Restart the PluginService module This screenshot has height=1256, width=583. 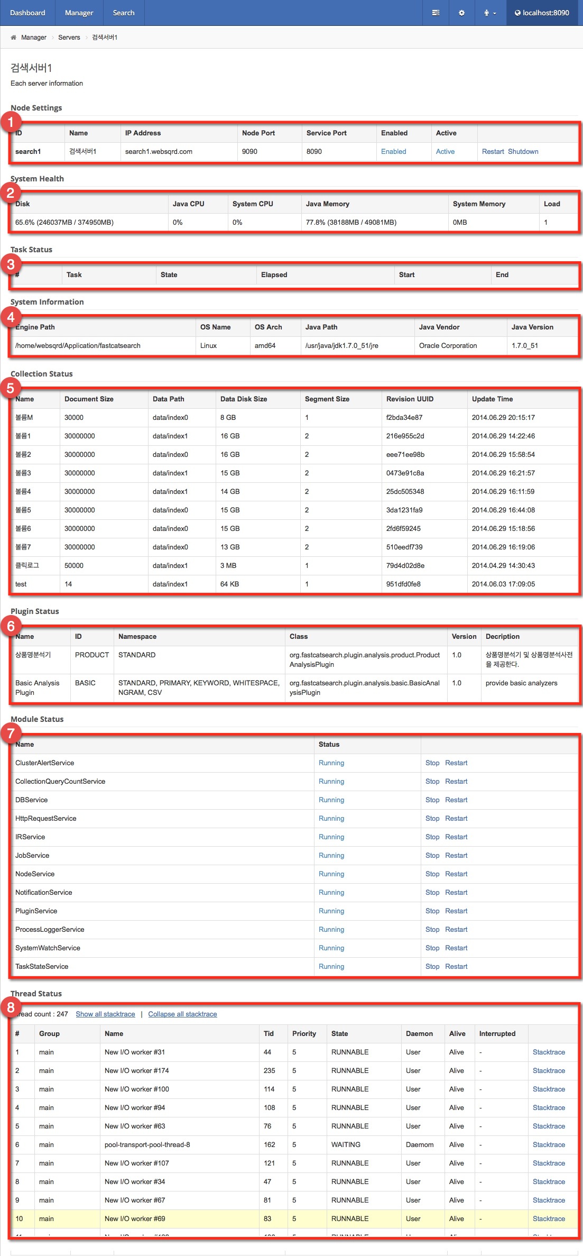[456, 911]
